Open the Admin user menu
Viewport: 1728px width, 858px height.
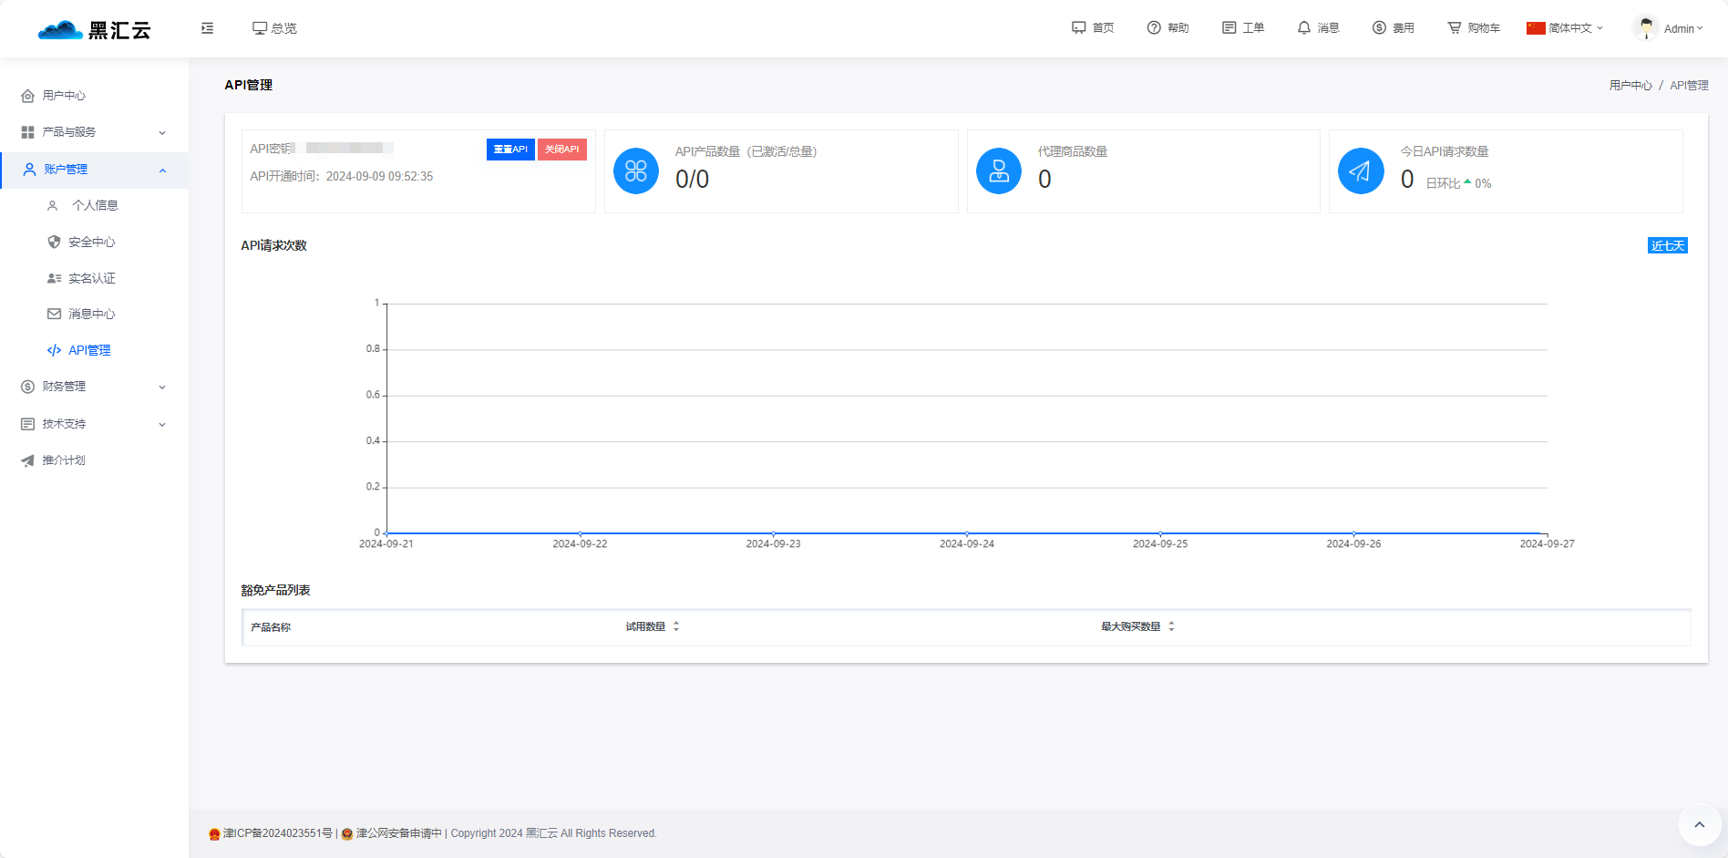[1682, 29]
